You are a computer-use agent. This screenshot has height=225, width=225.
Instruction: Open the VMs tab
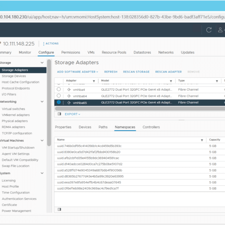[91, 52]
